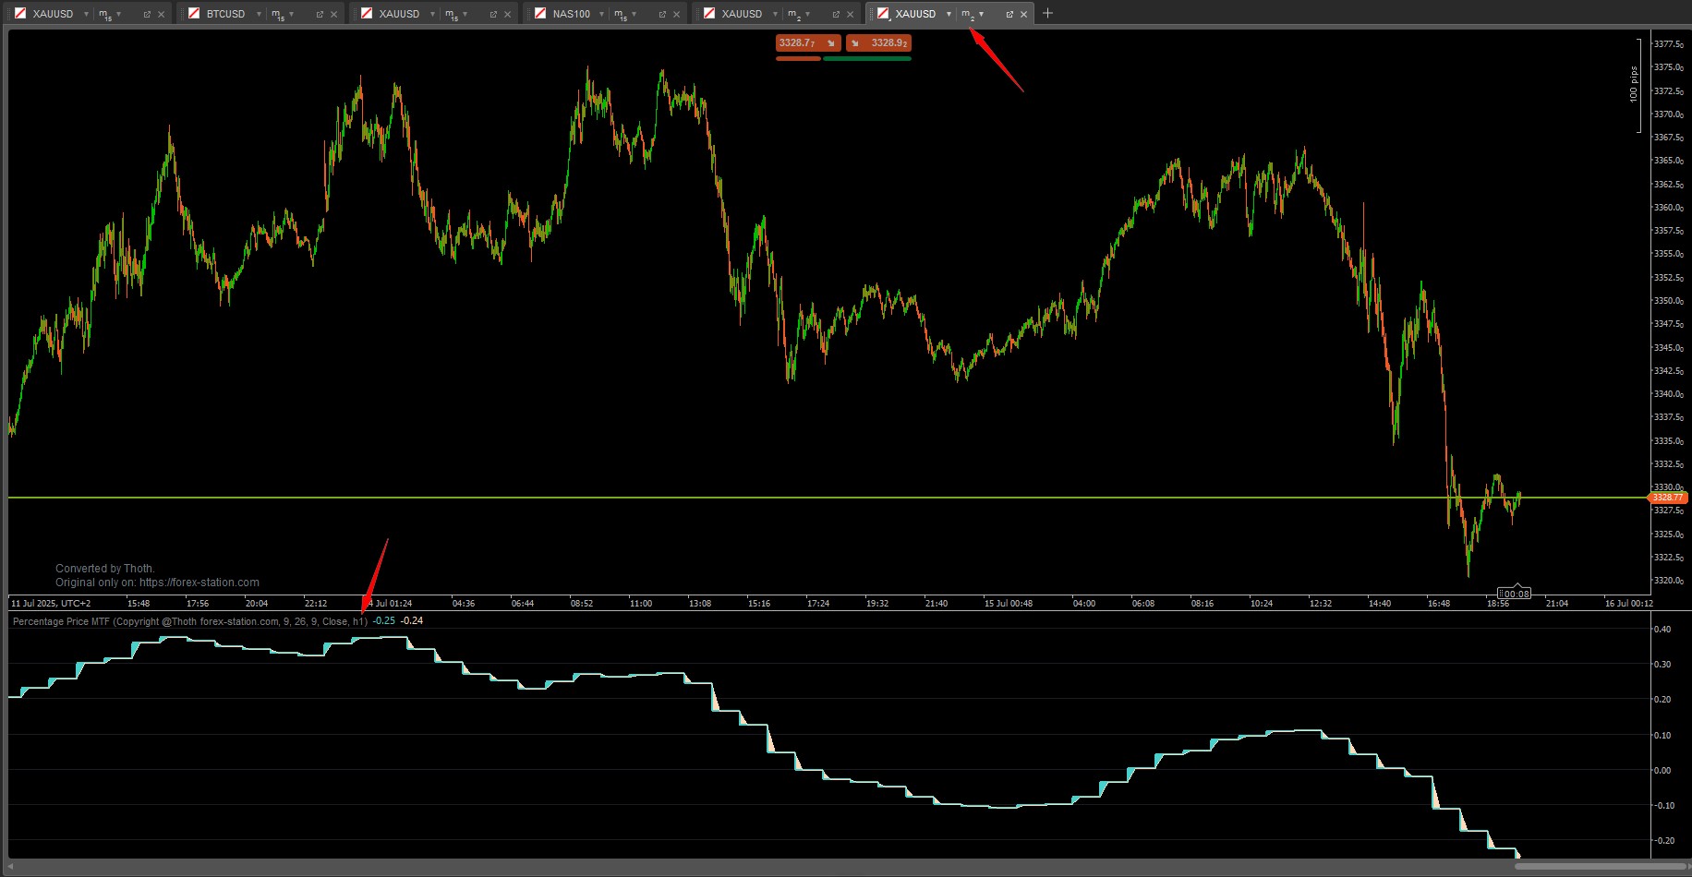Expand the m2 timeframe dropdown on the active XAUUSD tab
Viewport: 1692px width, 877px height.
tap(981, 14)
